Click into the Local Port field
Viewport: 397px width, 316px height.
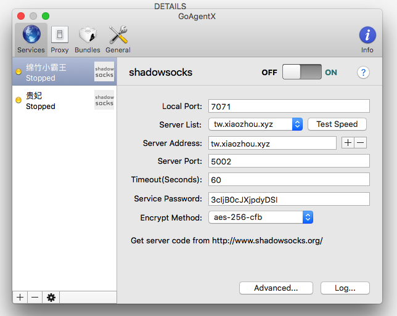pos(289,106)
